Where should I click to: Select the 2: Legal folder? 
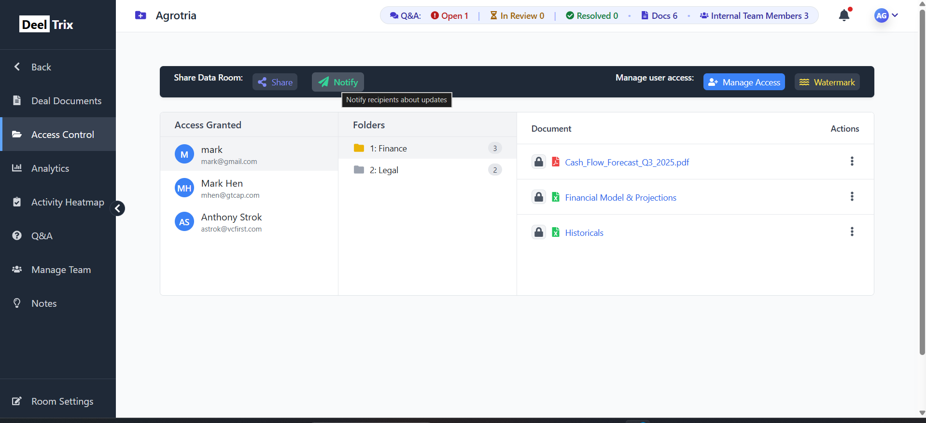(384, 170)
